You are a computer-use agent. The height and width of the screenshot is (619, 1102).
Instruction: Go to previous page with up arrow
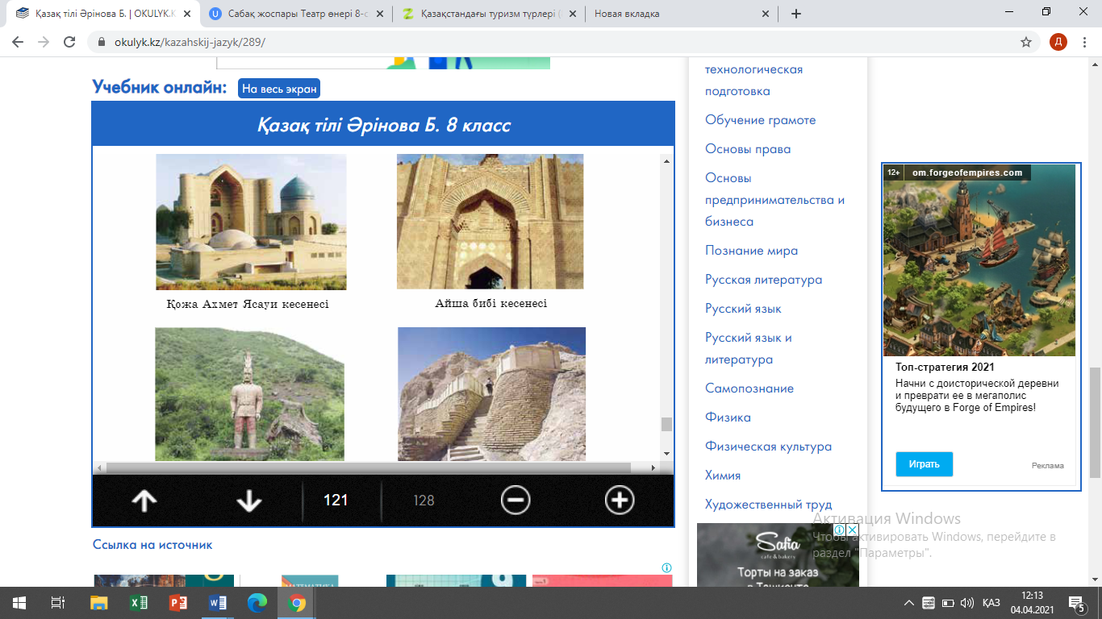click(x=144, y=501)
